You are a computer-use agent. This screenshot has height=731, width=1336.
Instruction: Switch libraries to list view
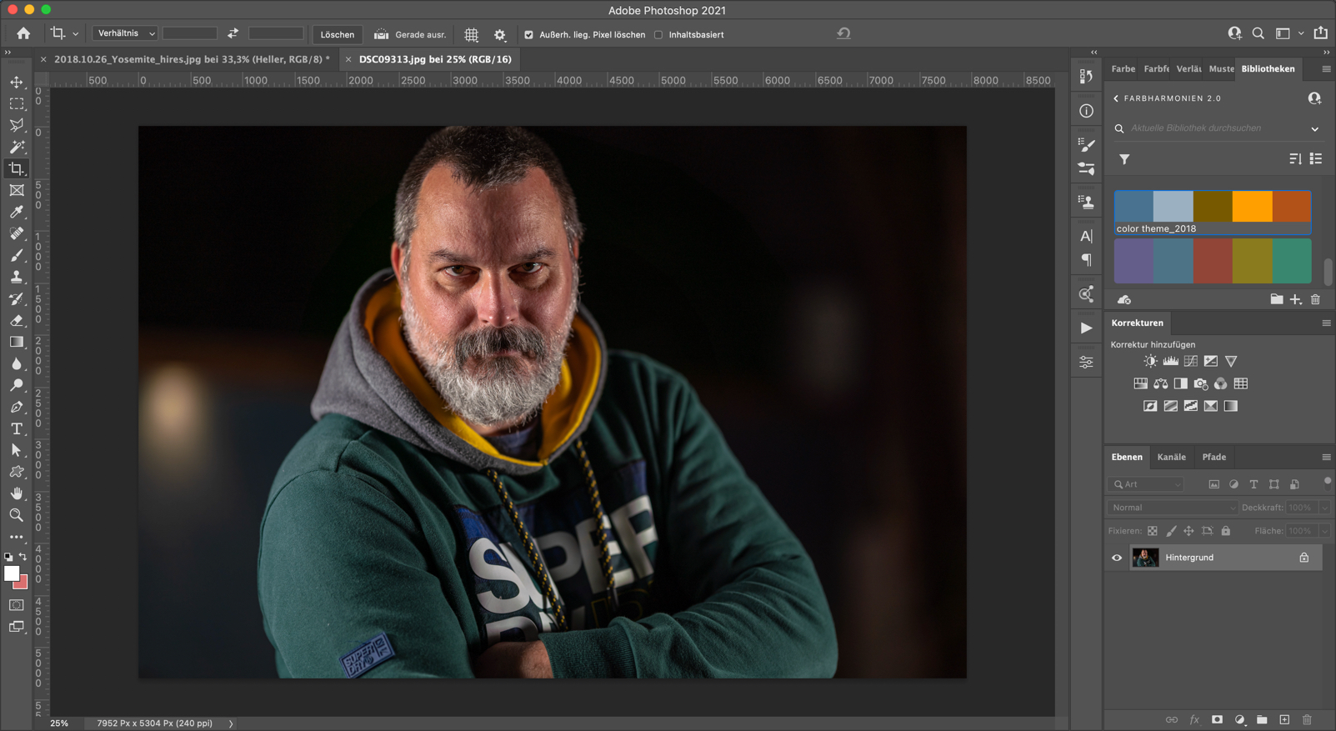pos(1316,158)
